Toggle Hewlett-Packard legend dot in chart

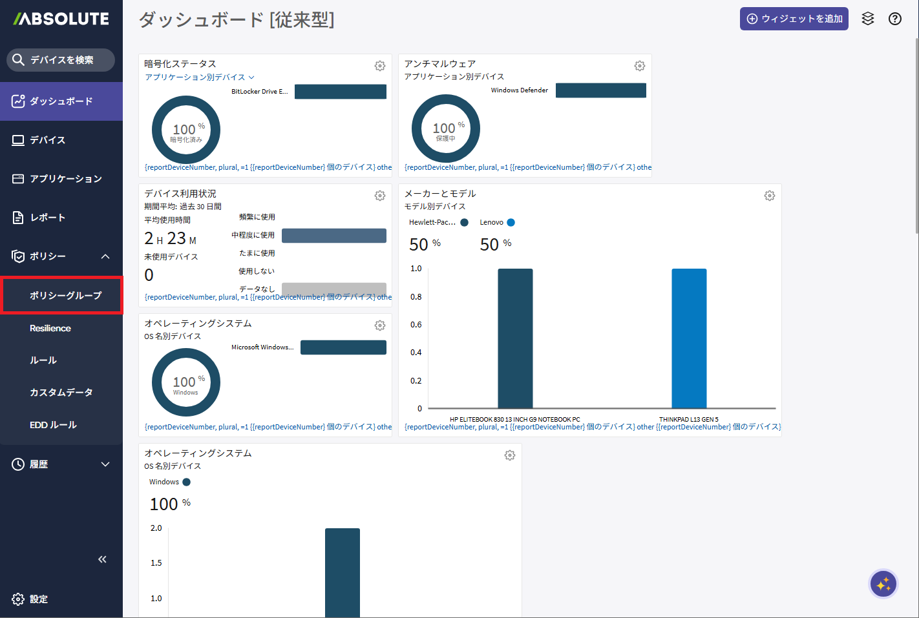point(464,223)
